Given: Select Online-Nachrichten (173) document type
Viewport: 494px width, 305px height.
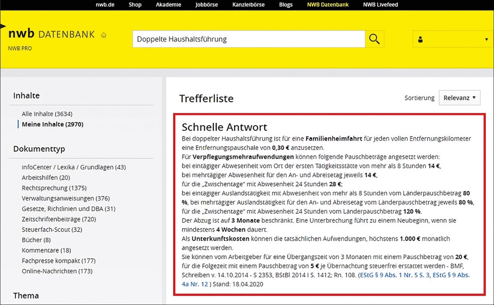Looking at the screenshot, I should coord(57,271).
